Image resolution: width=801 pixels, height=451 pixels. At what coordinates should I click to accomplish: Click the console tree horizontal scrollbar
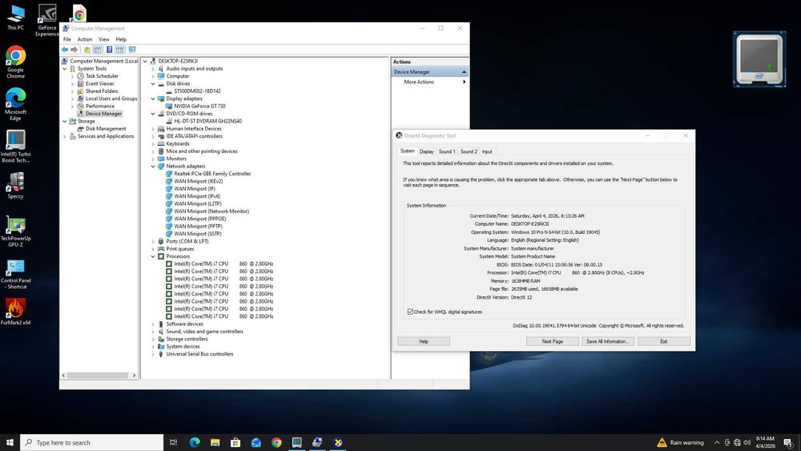[98, 376]
